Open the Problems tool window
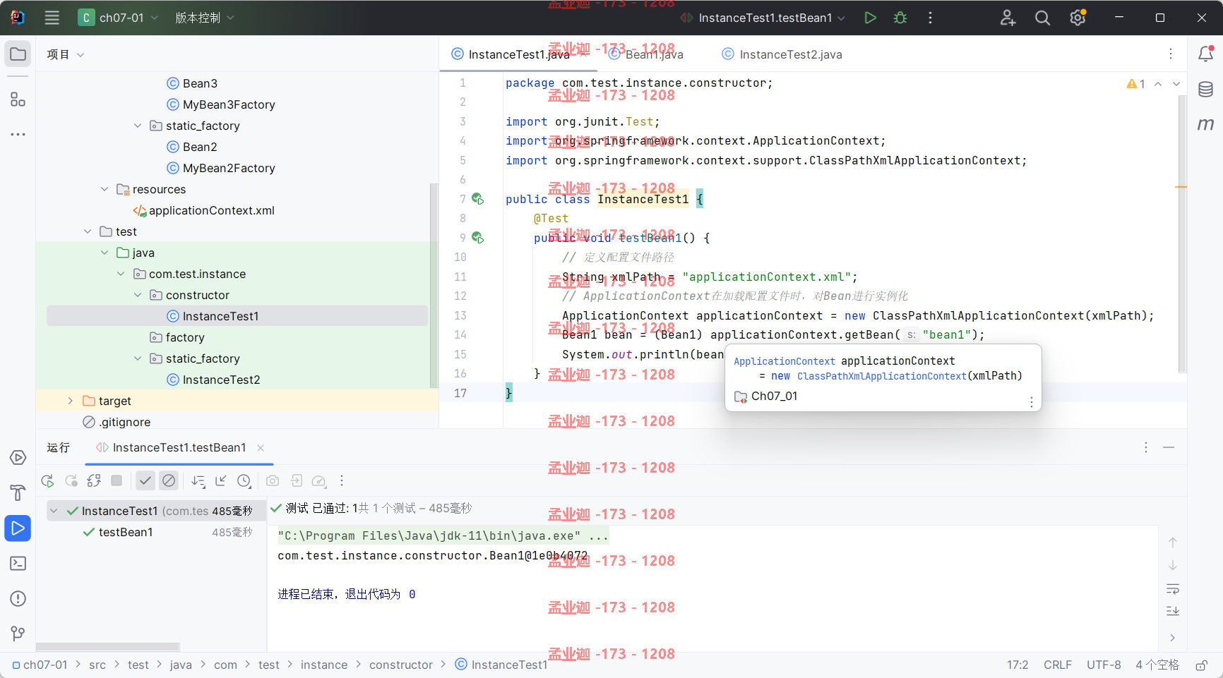Image resolution: width=1223 pixels, height=678 pixels. pos(18,598)
